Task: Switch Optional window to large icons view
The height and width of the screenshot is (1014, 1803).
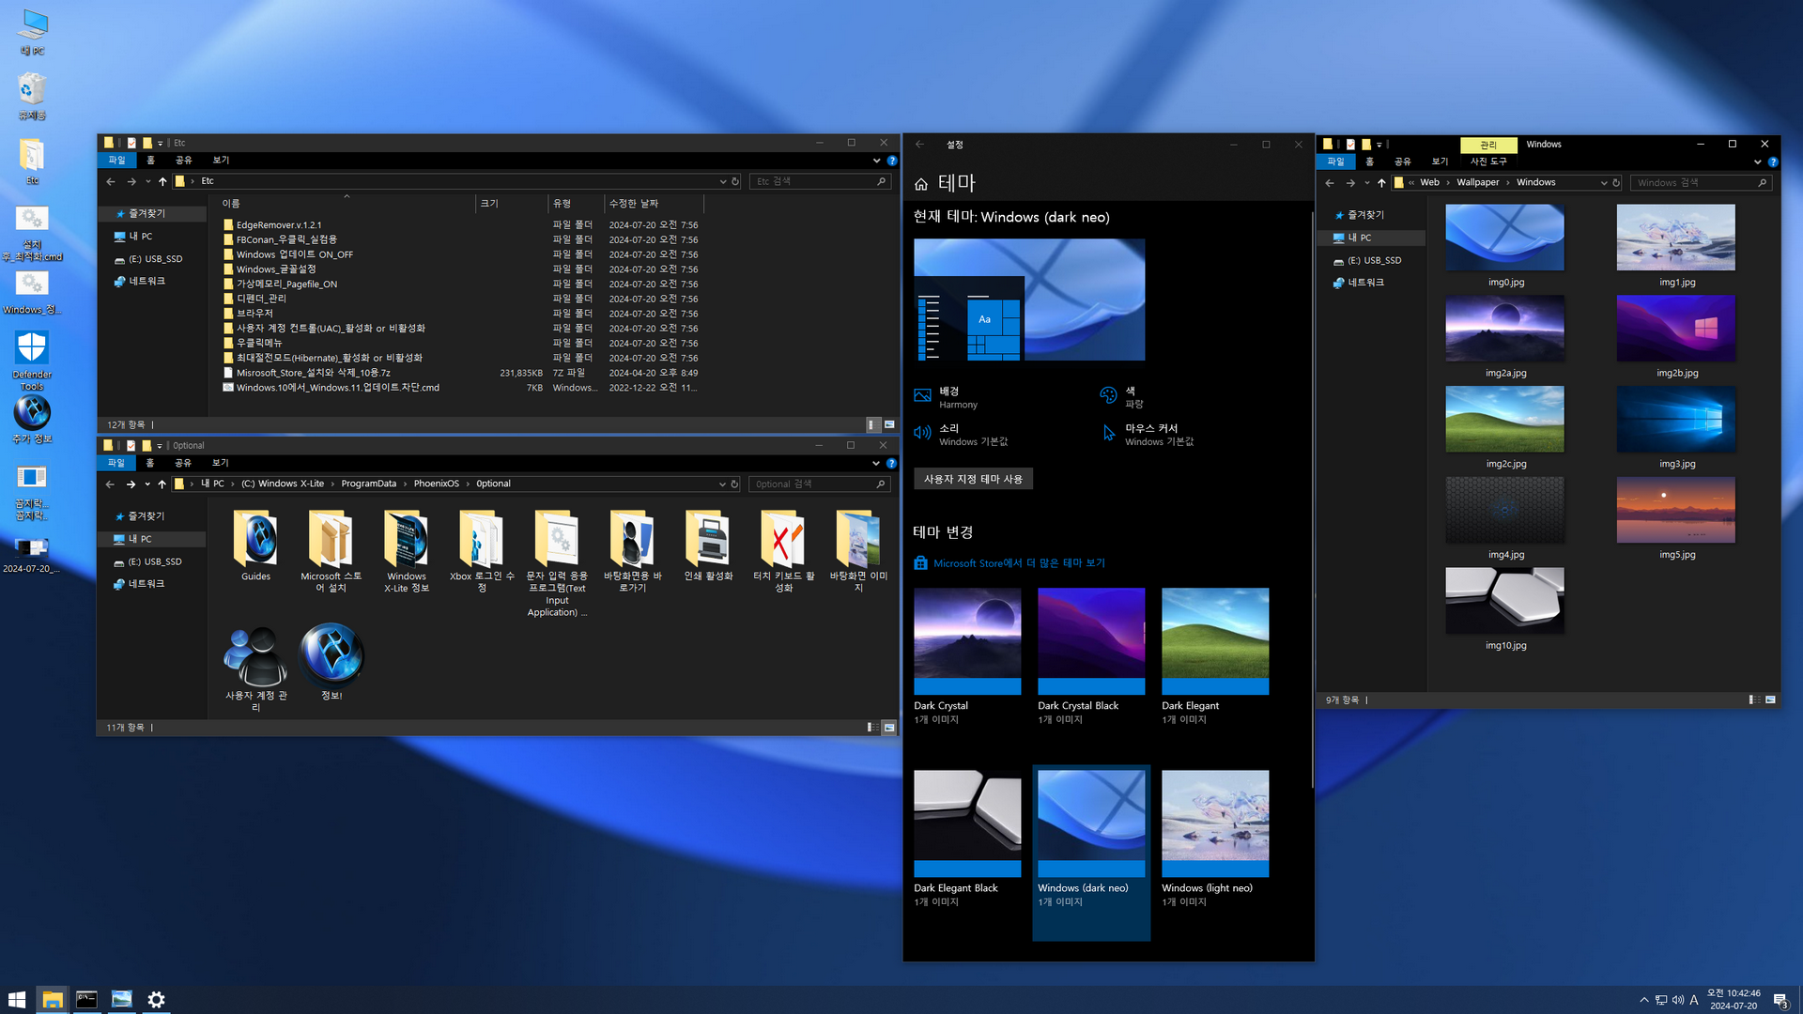Action: pos(888,728)
